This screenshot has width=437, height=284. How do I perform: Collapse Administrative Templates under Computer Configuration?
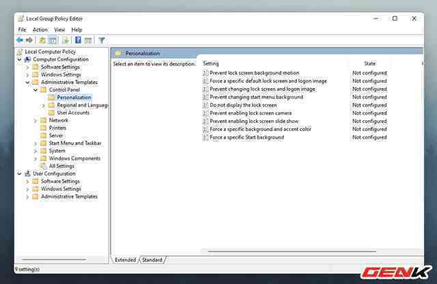27,82
